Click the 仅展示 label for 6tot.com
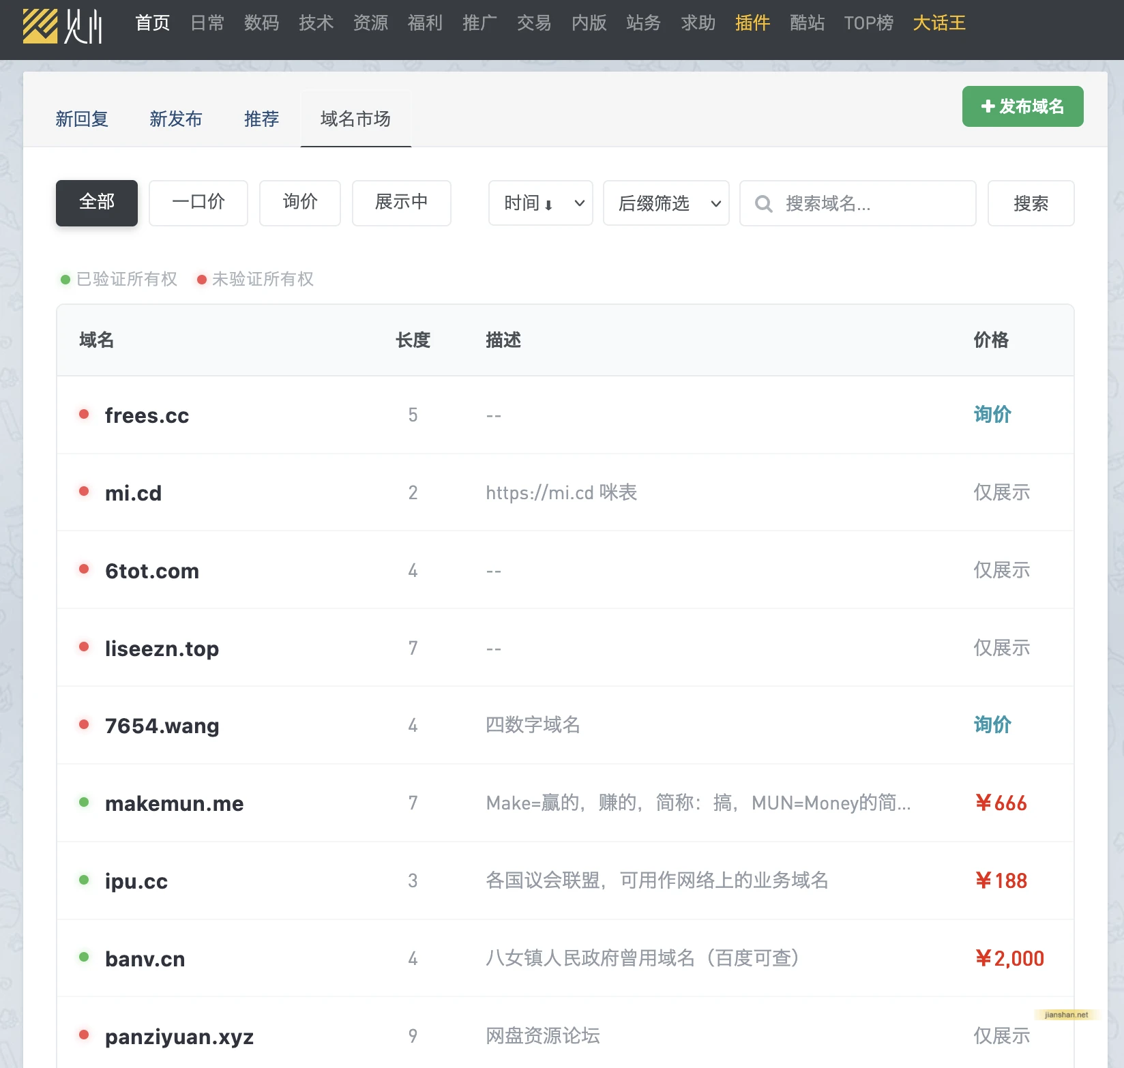The width and height of the screenshot is (1124, 1068). click(1002, 569)
